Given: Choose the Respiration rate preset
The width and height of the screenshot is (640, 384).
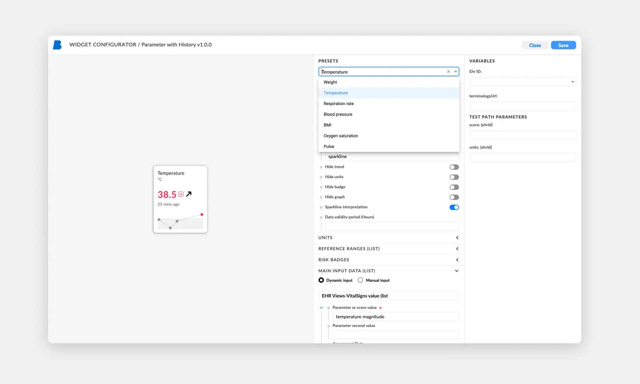Looking at the screenshot, I should [x=389, y=103].
